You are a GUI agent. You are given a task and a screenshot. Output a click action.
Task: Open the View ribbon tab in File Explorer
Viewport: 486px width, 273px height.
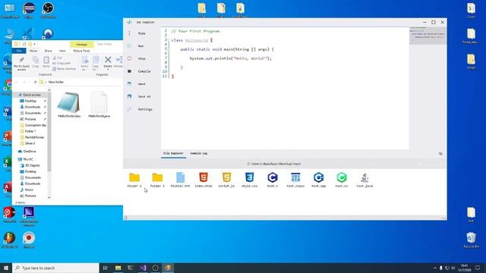(x=62, y=51)
